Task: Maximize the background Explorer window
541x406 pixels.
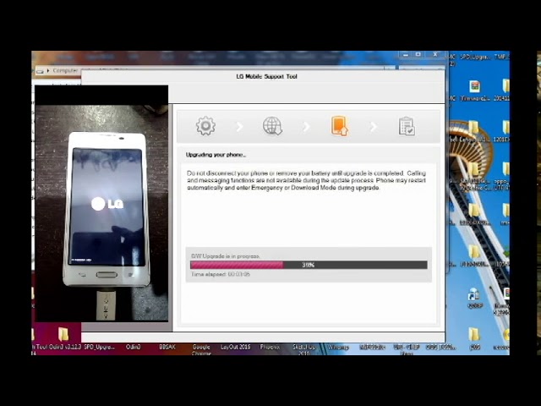Action: point(418,55)
